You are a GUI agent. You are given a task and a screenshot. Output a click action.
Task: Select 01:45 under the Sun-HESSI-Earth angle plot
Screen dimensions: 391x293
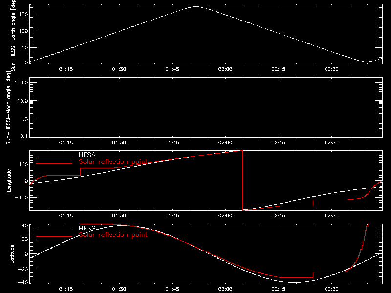172,69
